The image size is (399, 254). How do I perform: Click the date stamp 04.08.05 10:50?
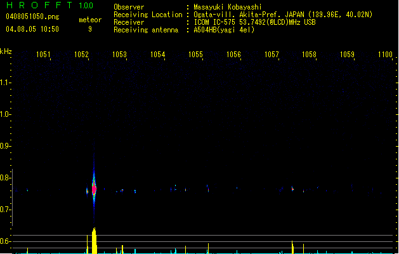click(32, 29)
